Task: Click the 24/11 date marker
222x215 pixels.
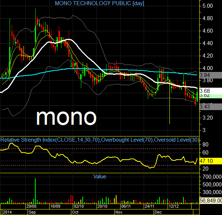Action: [149, 206]
